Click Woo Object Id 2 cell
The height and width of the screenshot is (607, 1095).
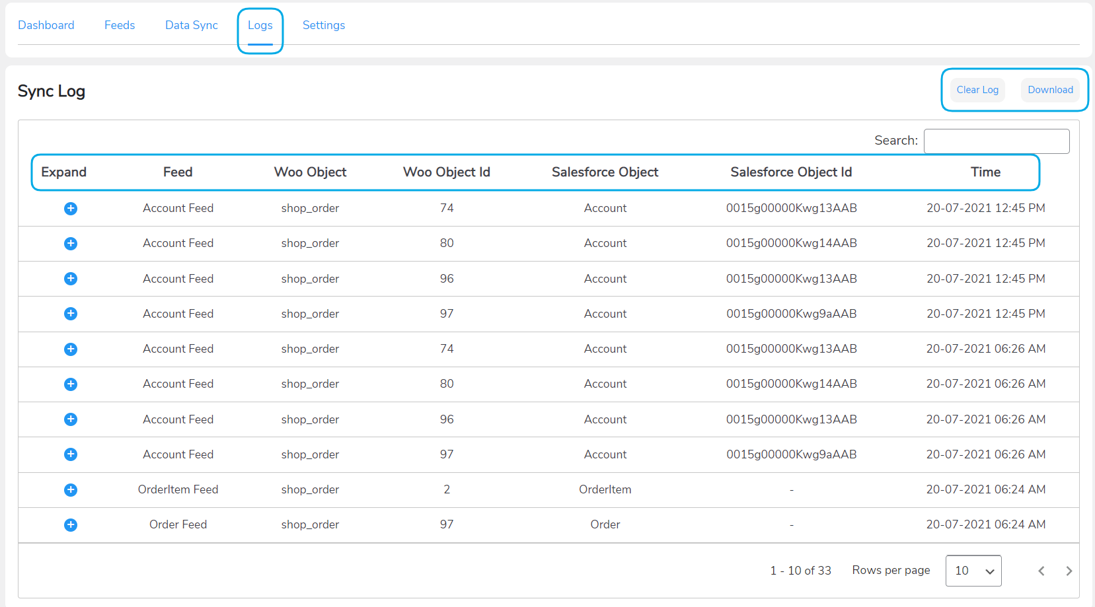(x=447, y=489)
